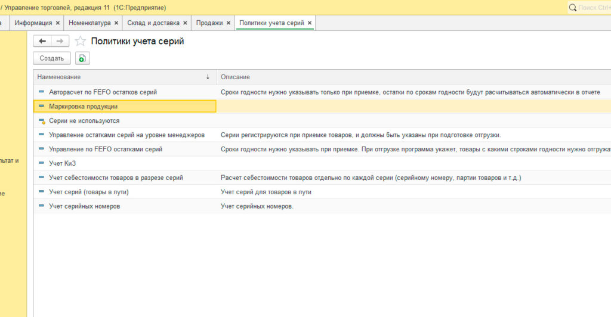Click description 'Учет серий для товаров в пути'
The image size is (611, 317).
coord(266,192)
